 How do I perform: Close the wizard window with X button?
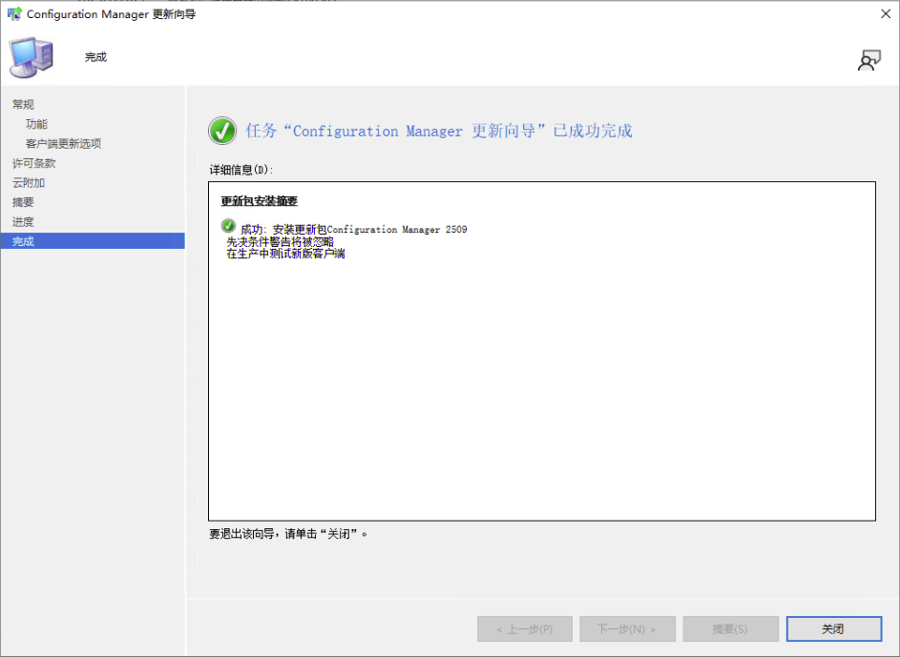pos(886,13)
